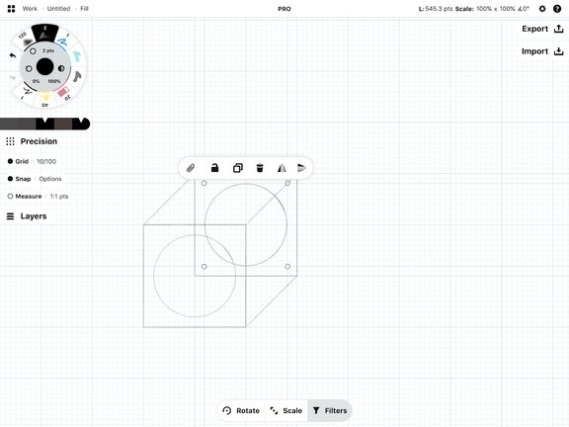Click the top-left selection handle

point(203,183)
